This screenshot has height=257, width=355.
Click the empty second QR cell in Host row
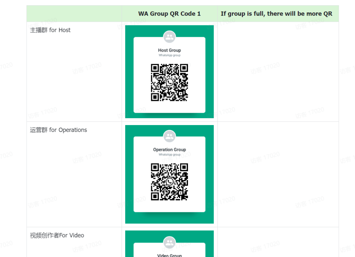coord(278,72)
